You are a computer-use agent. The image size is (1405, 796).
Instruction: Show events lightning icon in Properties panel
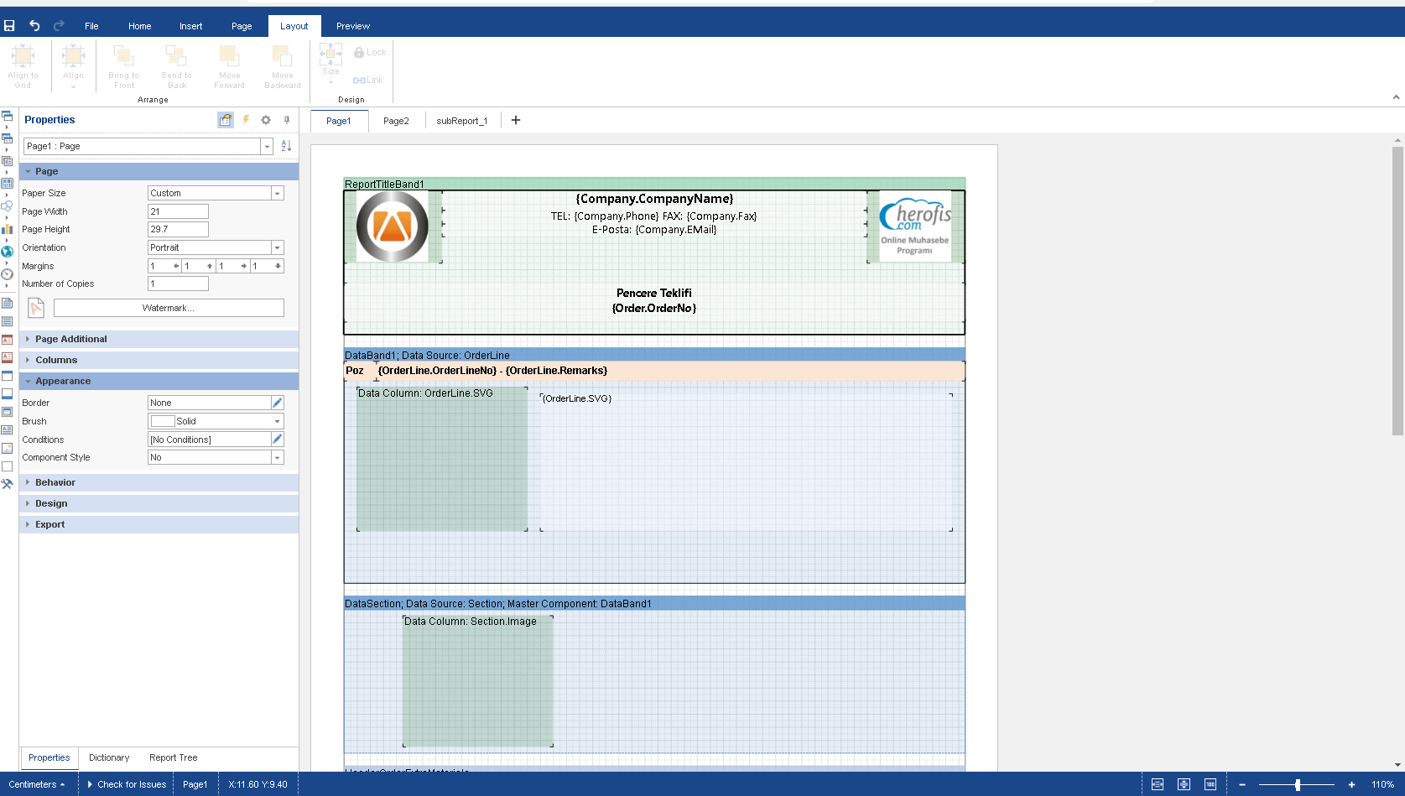pyautogui.click(x=246, y=120)
